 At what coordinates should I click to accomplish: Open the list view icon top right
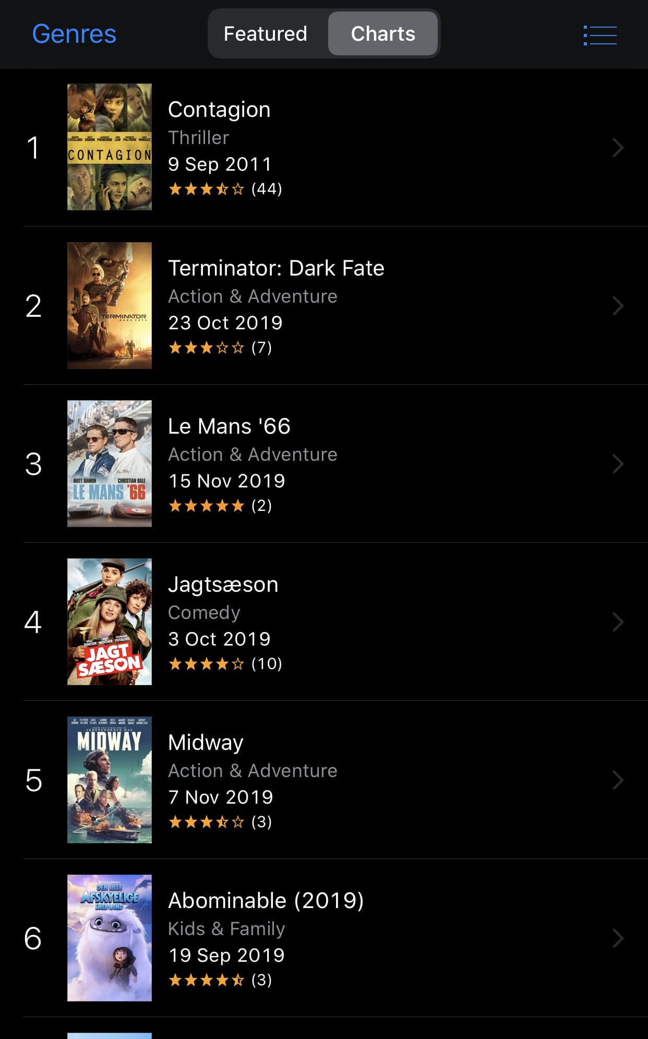click(x=599, y=34)
